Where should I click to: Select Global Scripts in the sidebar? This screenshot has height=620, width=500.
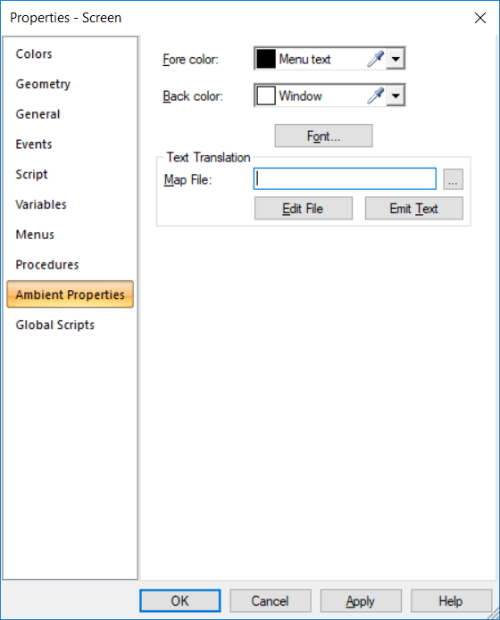click(x=54, y=325)
